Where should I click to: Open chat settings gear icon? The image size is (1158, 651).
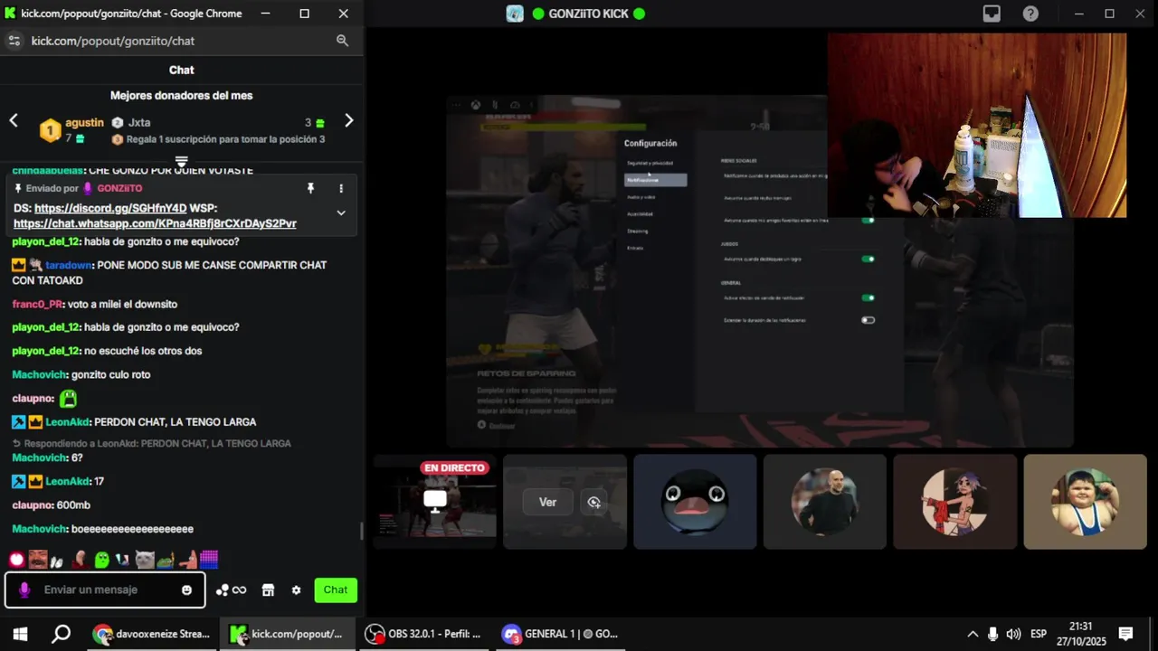[x=296, y=590]
